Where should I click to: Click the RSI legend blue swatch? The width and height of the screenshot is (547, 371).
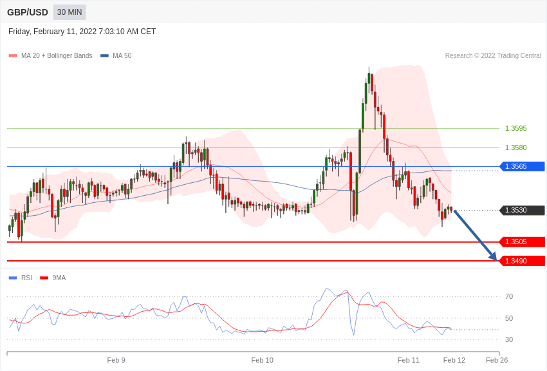[13, 278]
